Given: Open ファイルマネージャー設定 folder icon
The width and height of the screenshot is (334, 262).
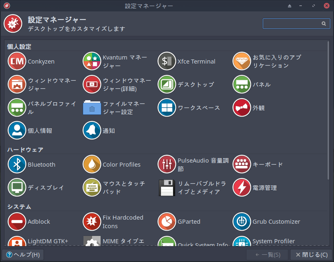Looking at the screenshot, I should pos(92,108).
